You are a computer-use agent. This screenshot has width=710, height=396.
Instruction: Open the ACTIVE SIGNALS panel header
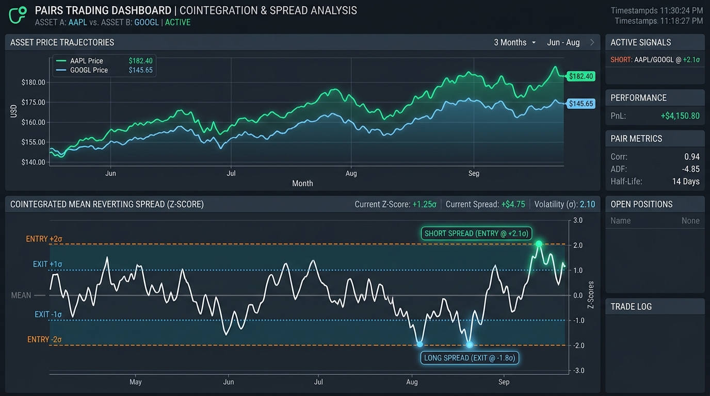pyautogui.click(x=655, y=42)
